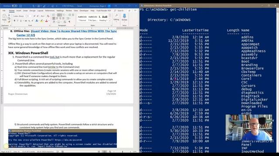Open the Foxit Reader PDF tab
The height and width of the screenshot is (156, 279).
[x=104, y=10]
